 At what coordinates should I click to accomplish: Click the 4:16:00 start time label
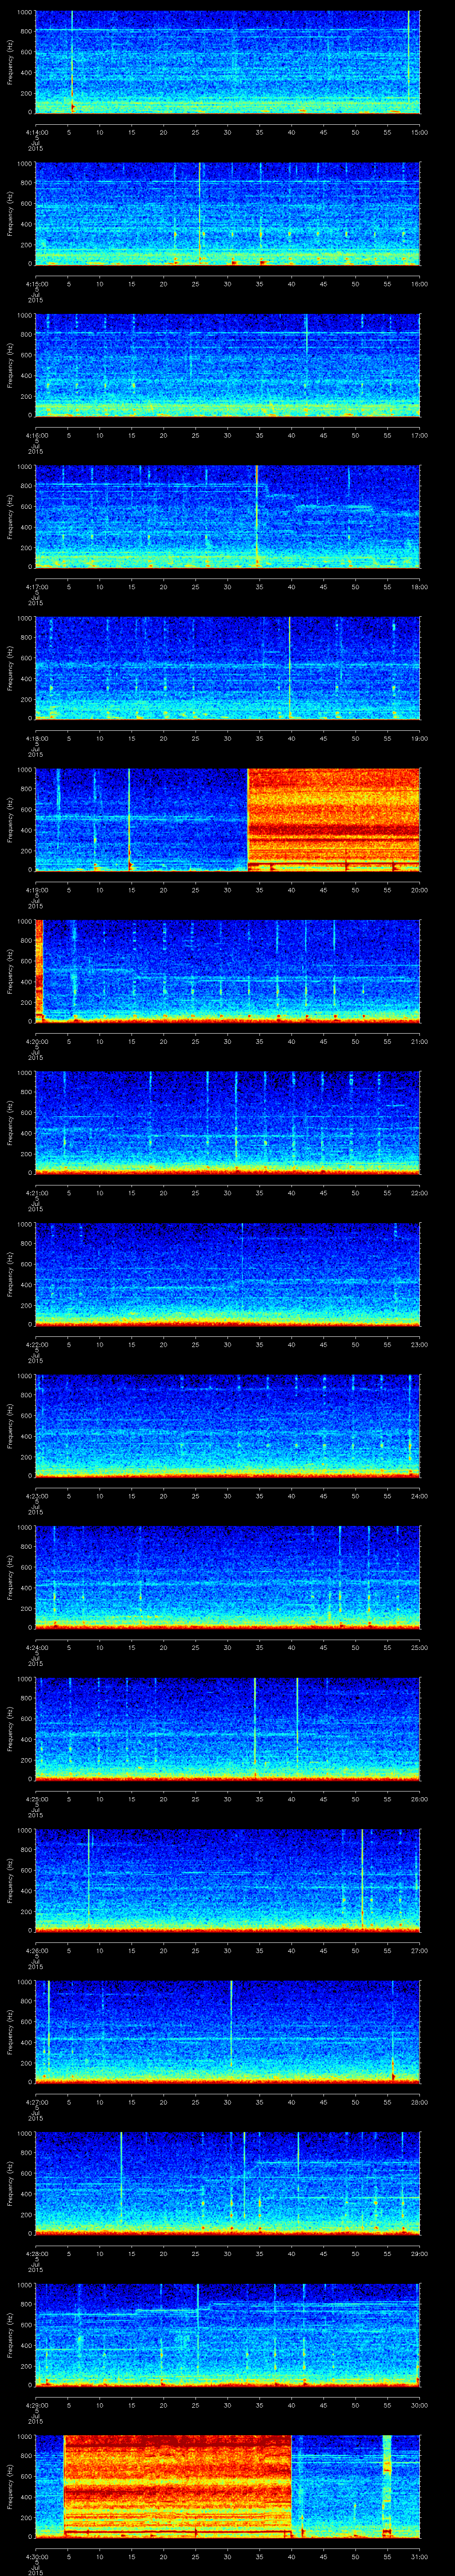[x=37, y=435]
